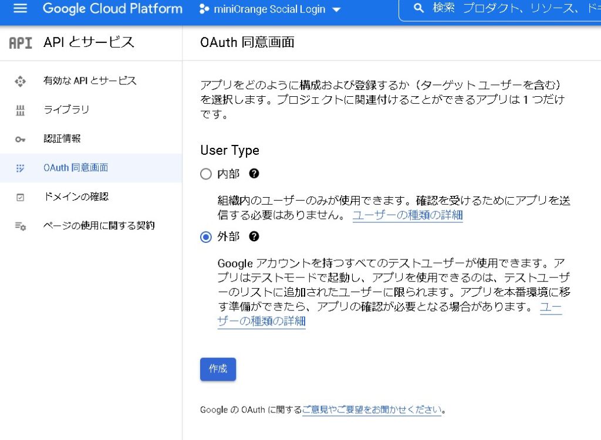Expand the miniOrange Social Login project dropdown
The height and width of the screenshot is (440, 601).
tap(336, 10)
